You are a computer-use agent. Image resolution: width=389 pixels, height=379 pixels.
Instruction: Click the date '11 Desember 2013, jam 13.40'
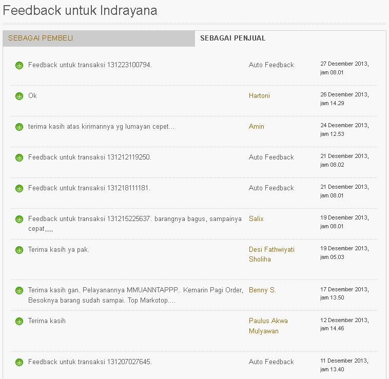344,365
